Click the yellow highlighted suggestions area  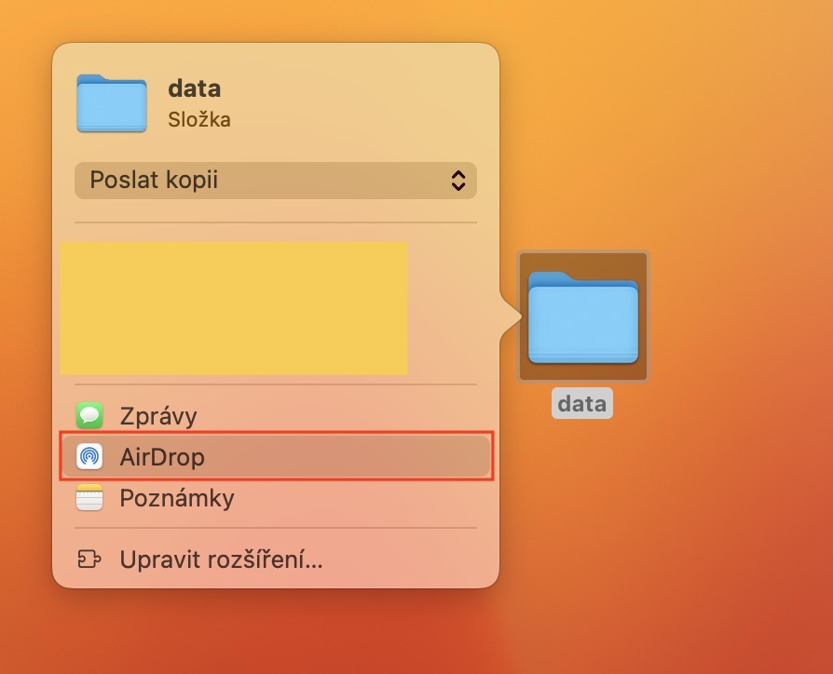233,308
